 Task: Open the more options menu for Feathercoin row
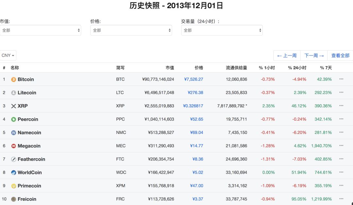341,159
